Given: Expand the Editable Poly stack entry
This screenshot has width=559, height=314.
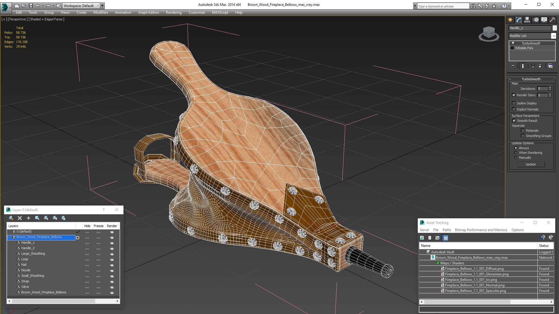Looking at the screenshot, I should [512, 48].
